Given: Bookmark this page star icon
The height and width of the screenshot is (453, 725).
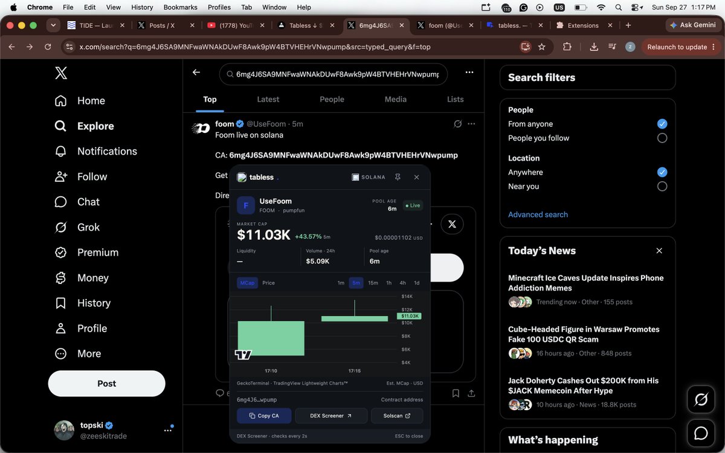Looking at the screenshot, I should point(542,47).
